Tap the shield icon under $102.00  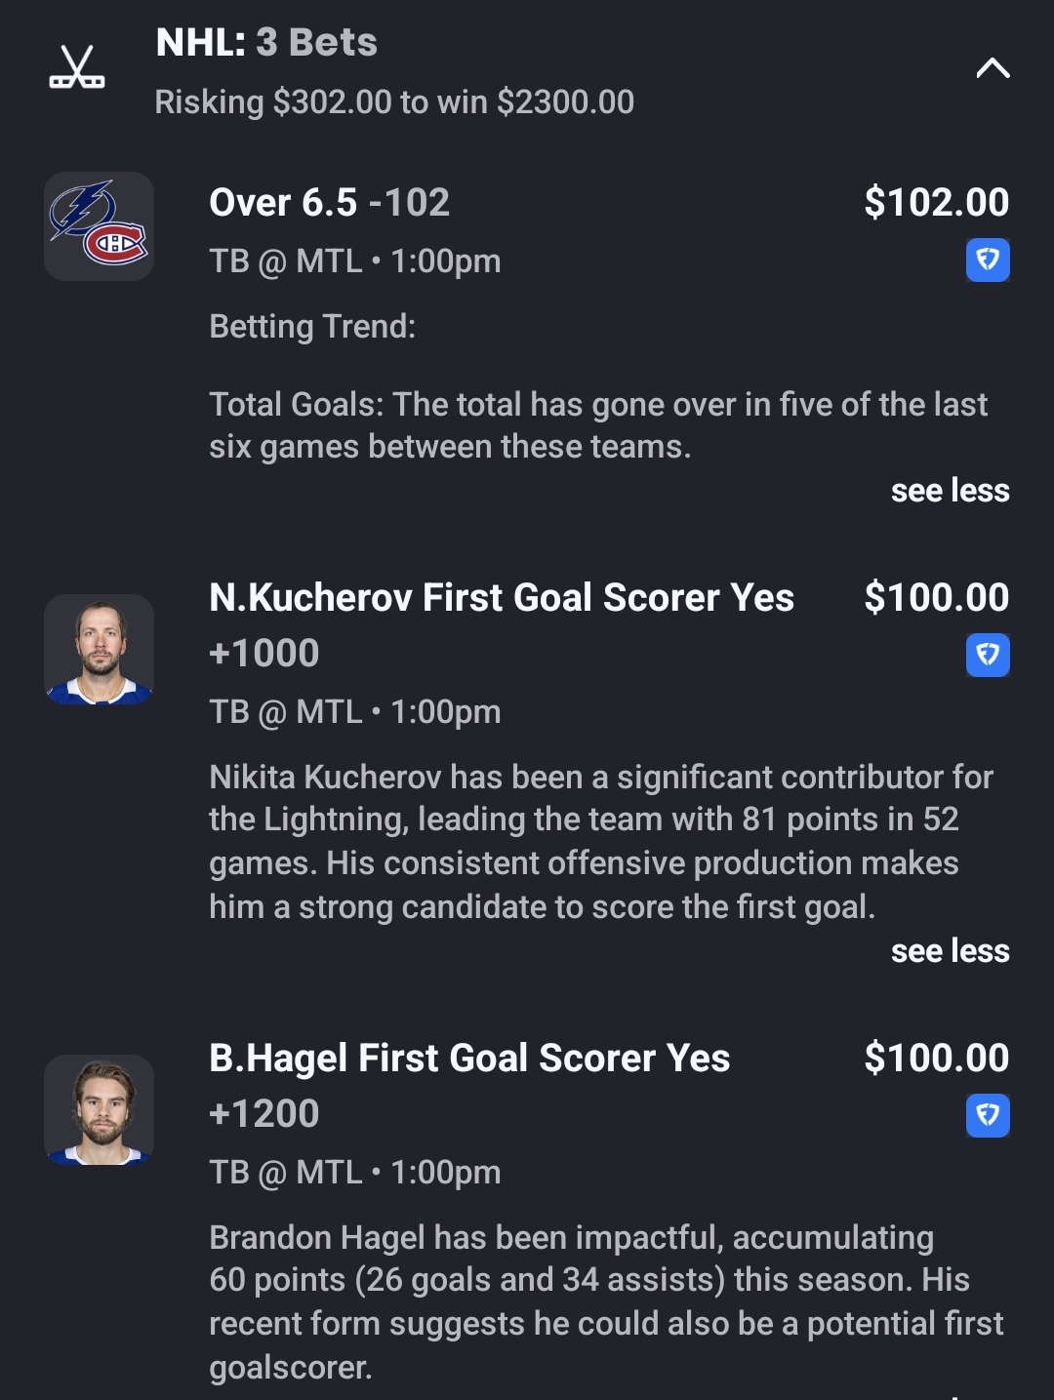pos(988,260)
